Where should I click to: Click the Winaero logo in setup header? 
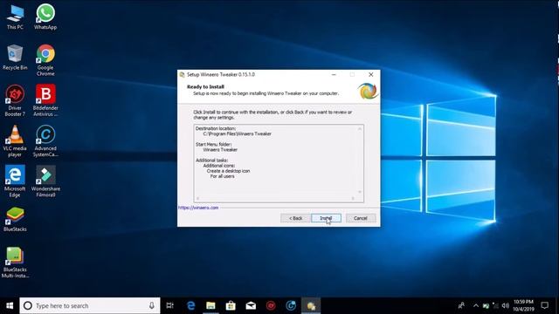click(368, 91)
